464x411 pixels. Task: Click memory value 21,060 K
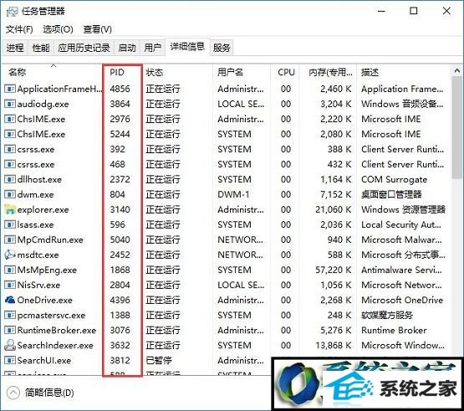click(334, 209)
